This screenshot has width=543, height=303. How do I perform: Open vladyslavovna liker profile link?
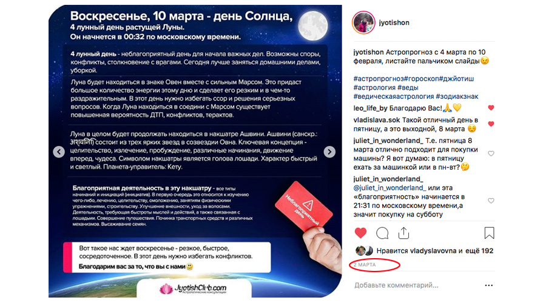[x=434, y=251]
